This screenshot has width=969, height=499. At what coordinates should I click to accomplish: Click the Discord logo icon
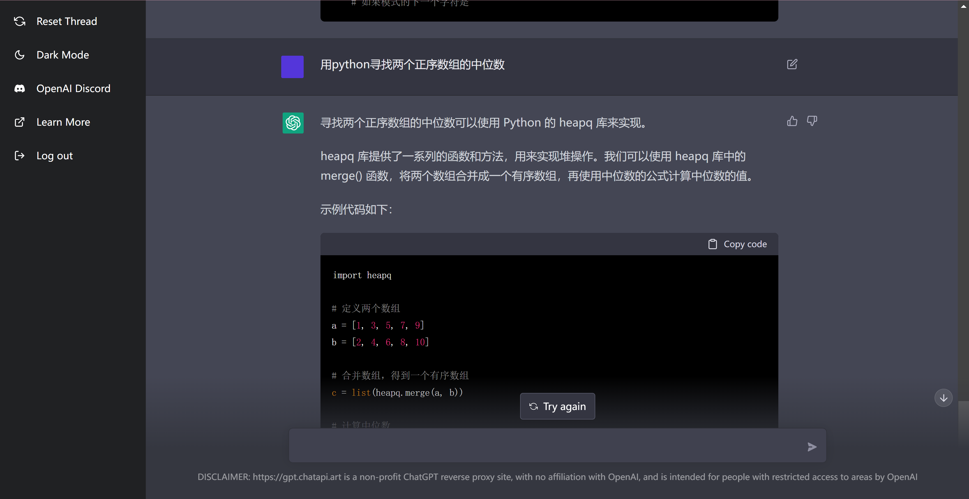[20, 89]
